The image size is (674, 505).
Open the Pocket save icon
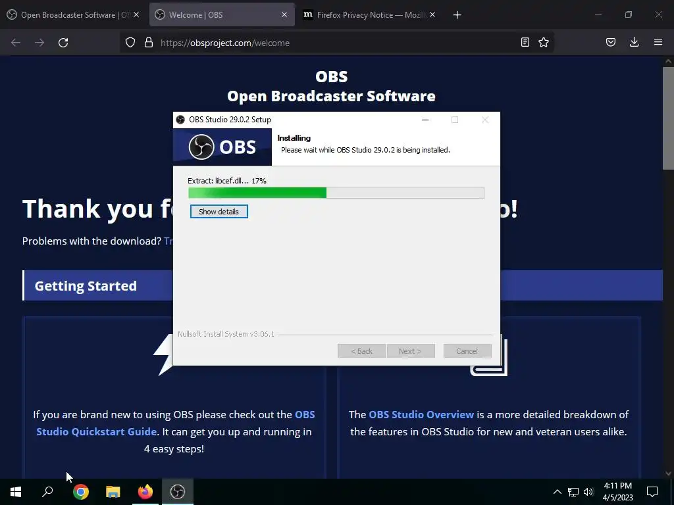pos(610,42)
